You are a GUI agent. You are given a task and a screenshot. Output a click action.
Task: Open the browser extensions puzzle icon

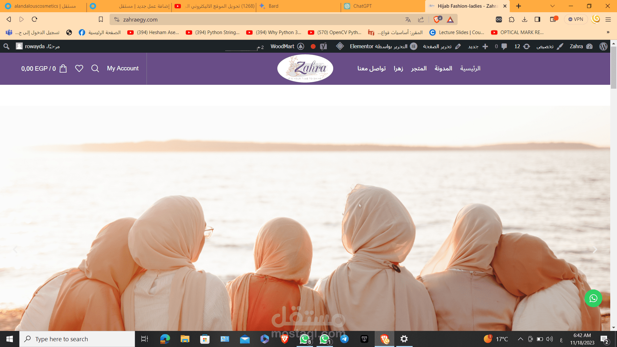tap(512, 20)
